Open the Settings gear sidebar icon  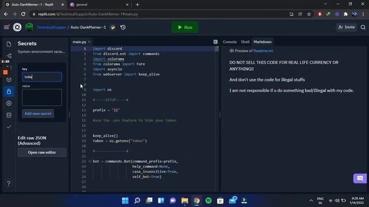(9, 103)
